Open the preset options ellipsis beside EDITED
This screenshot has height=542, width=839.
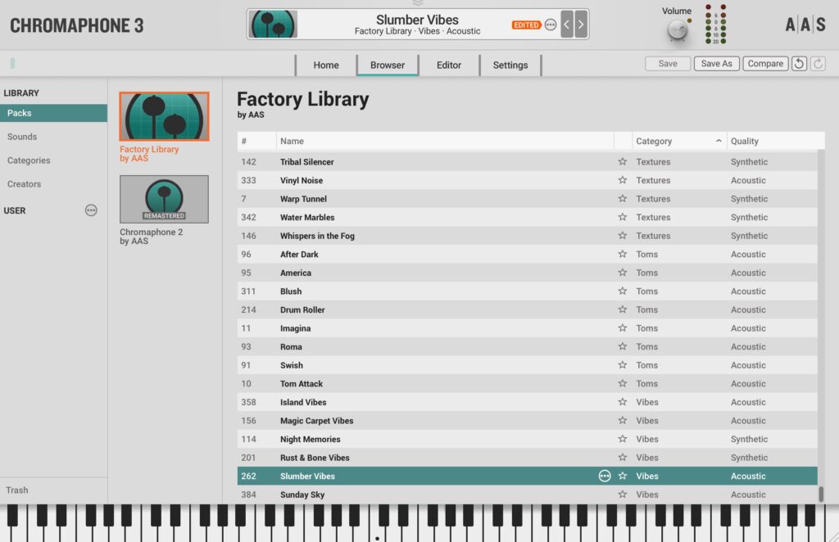(x=551, y=25)
